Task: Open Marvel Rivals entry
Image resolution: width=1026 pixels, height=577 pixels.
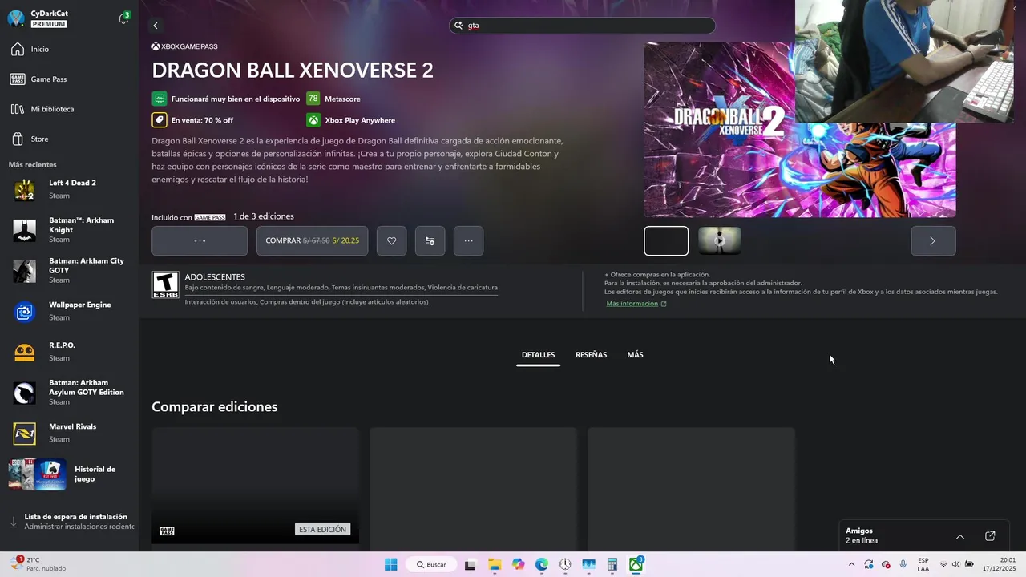Action: [69, 433]
